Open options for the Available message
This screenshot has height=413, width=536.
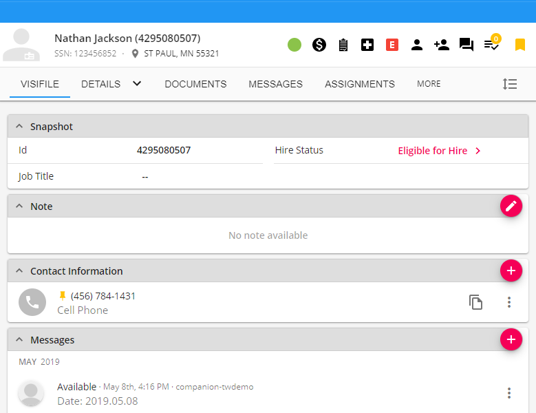point(509,393)
